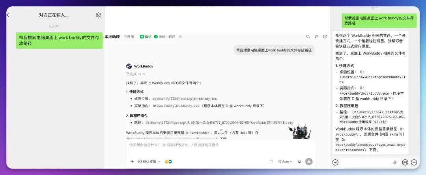
Task: Open the Auto model dropdown
Action: tap(285, 162)
